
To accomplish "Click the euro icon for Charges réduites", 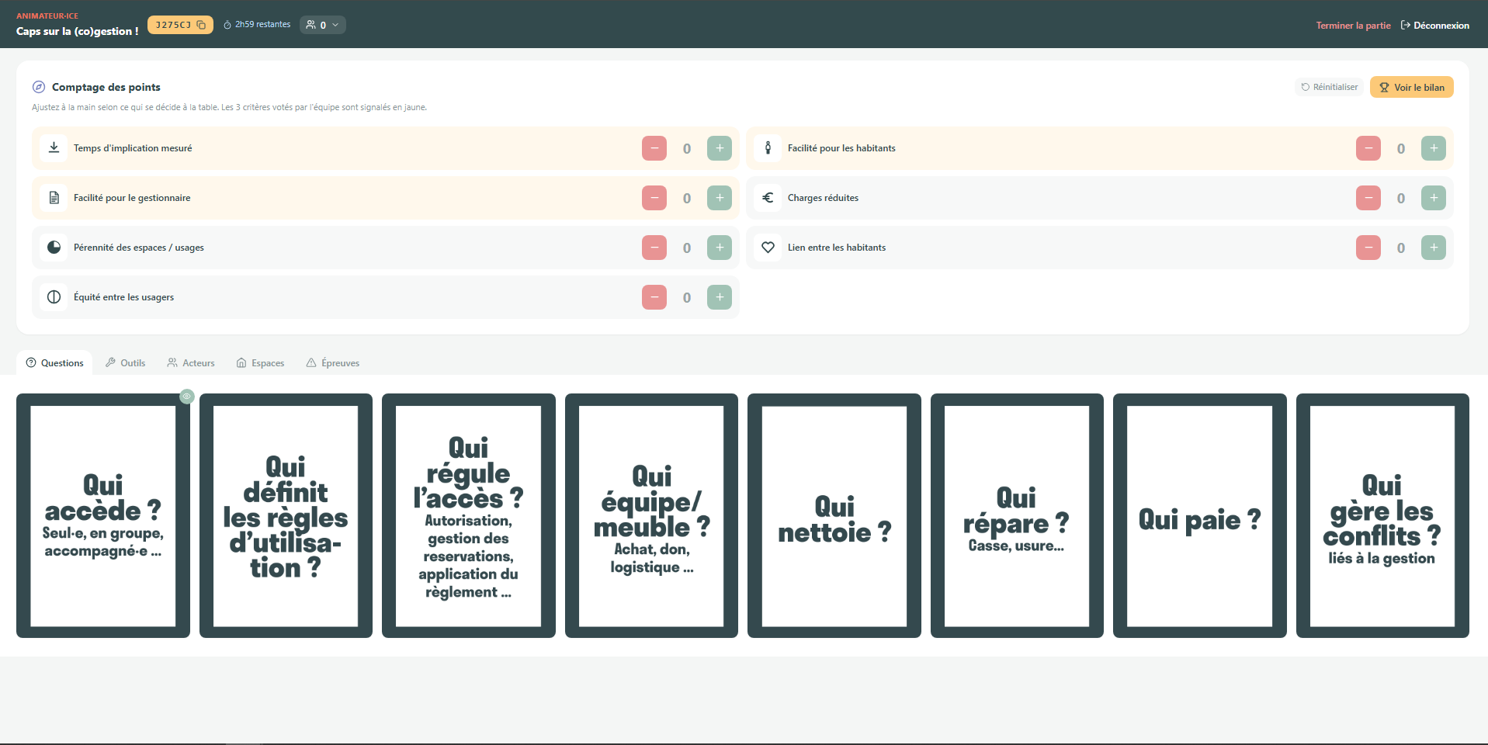I will (768, 197).
